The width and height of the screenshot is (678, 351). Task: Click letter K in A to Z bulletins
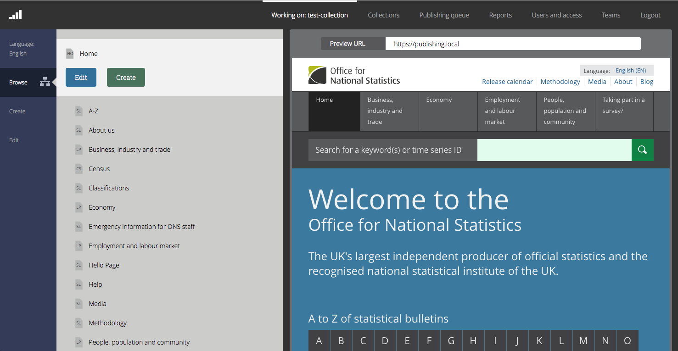(539, 341)
